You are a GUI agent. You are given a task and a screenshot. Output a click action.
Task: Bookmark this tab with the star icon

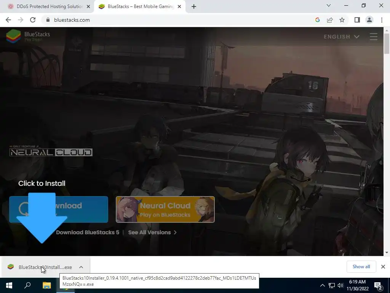click(342, 20)
